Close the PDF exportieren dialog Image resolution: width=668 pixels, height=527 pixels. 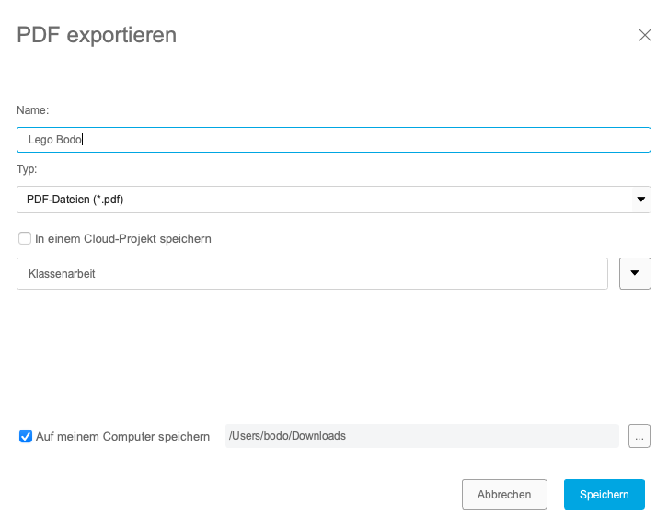coord(645,36)
